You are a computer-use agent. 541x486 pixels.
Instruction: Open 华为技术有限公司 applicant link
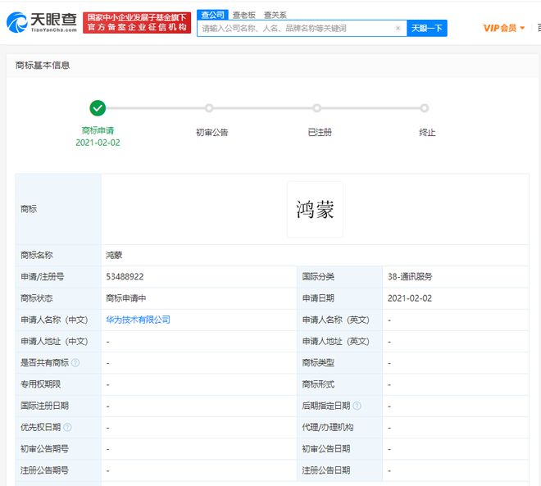click(138, 320)
